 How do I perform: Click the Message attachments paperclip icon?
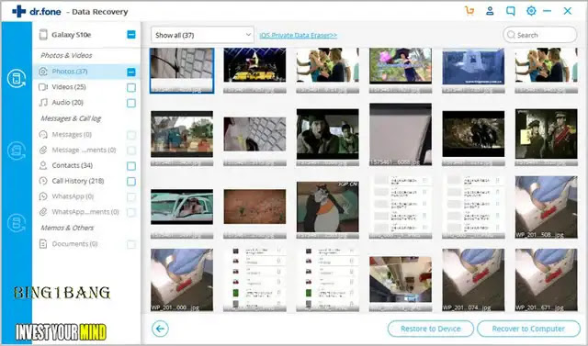pyautogui.click(x=43, y=150)
